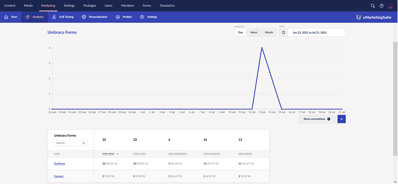Group chart by Day
The height and width of the screenshot is (184, 398).
(x=240, y=32)
